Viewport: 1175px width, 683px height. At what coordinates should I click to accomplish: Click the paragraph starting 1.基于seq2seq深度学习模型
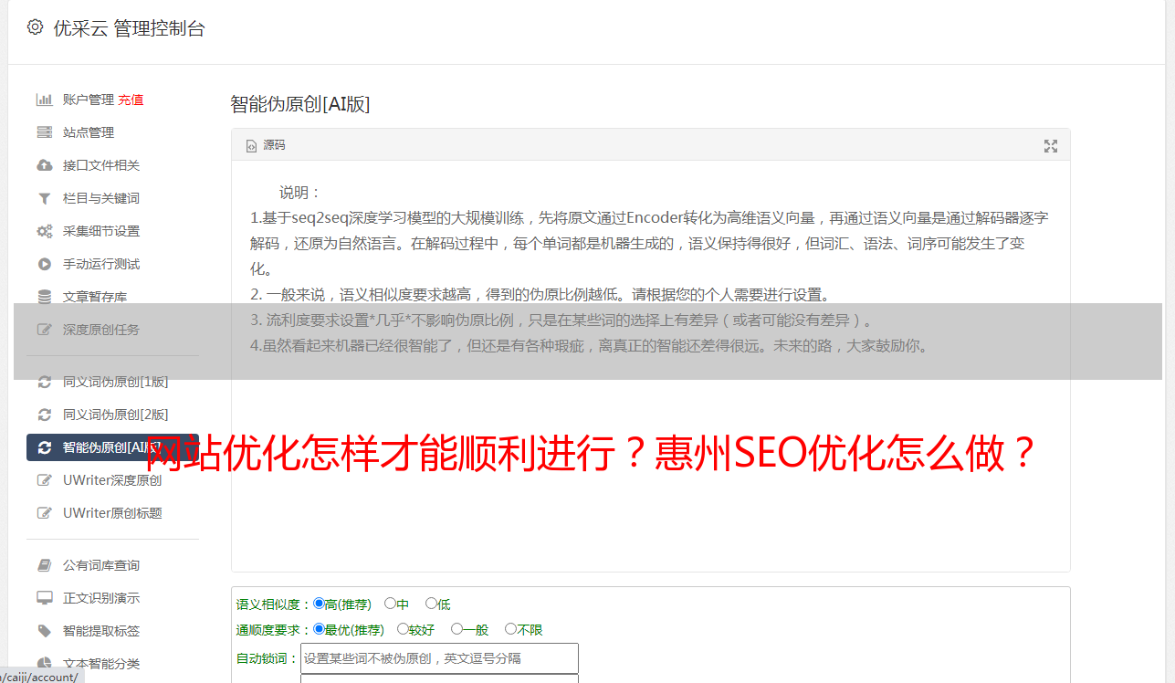coord(649,244)
